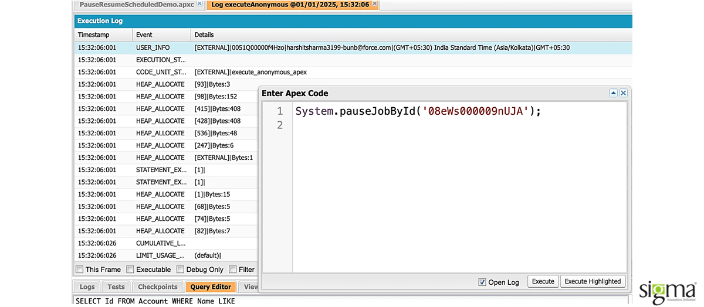Select the HEAP_ALLOCATE [1]|Bytes:15 row
The width and height of the screenshot is (704, 307).
pos(166,195)
